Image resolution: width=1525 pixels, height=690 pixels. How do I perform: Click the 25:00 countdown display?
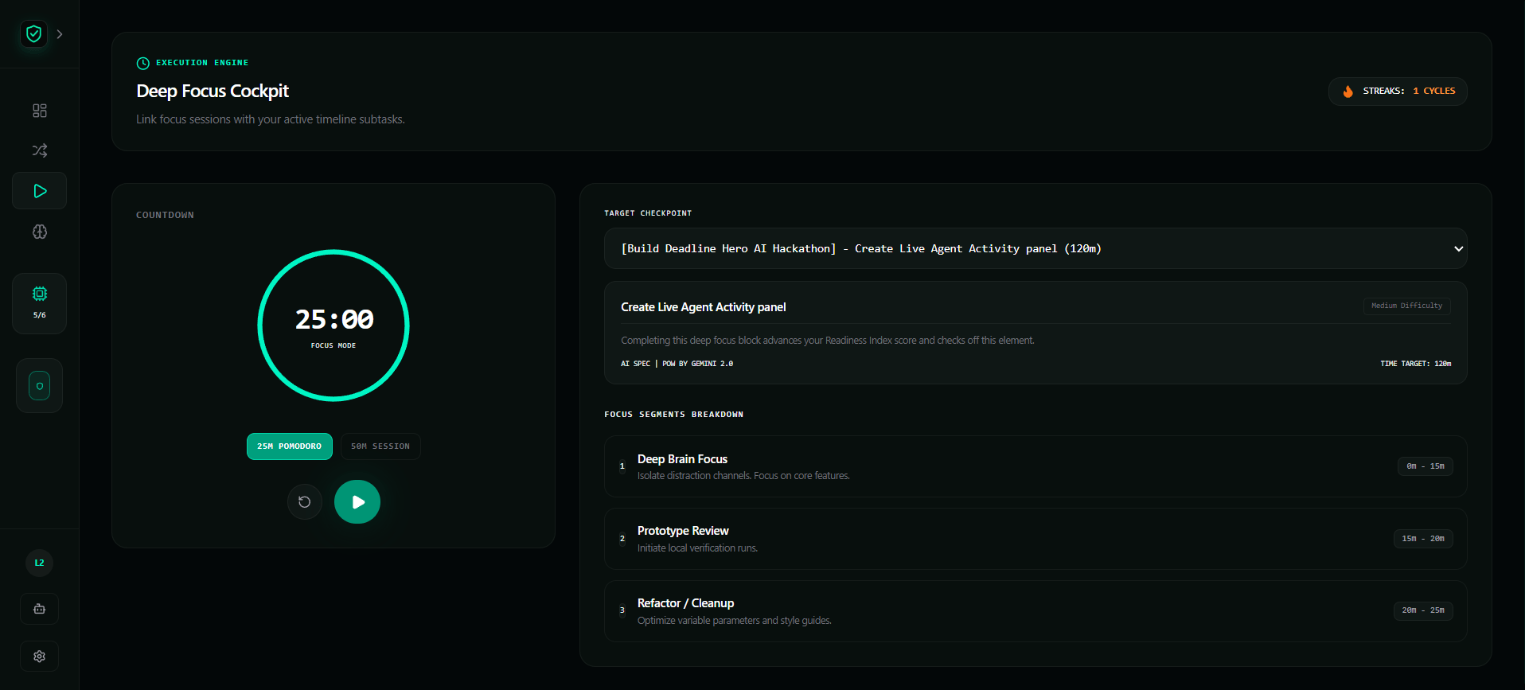click(x=334, y=320)
